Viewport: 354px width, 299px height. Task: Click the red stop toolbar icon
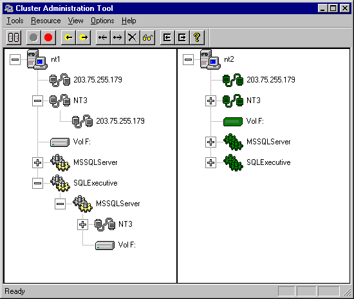pos(48,37)
